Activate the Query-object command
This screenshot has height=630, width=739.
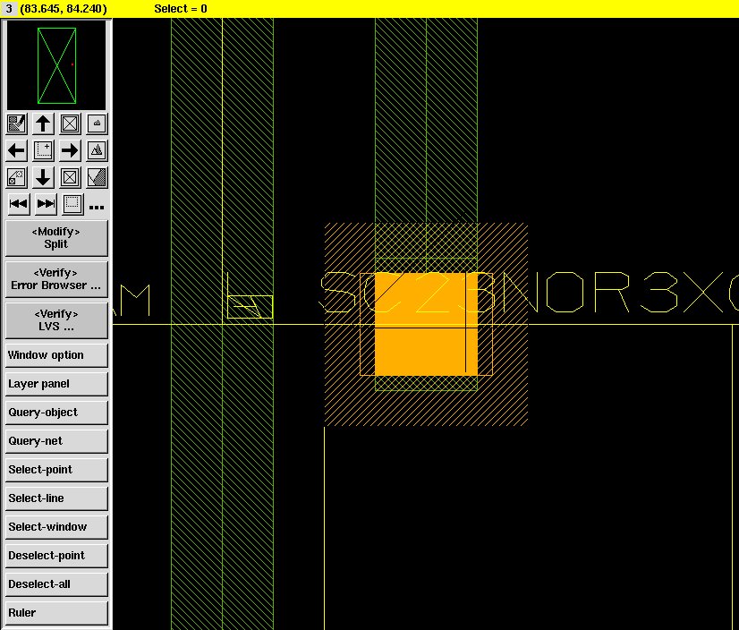tap(56, 413)
